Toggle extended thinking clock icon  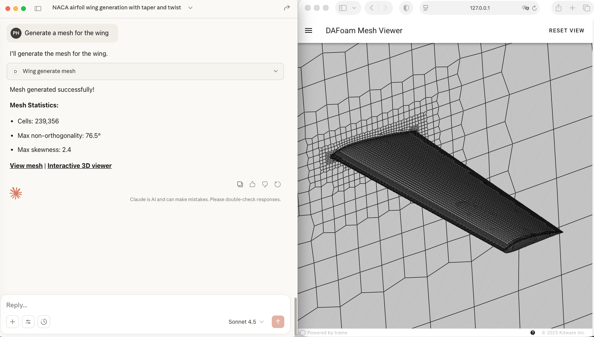(x=44, y=322)
